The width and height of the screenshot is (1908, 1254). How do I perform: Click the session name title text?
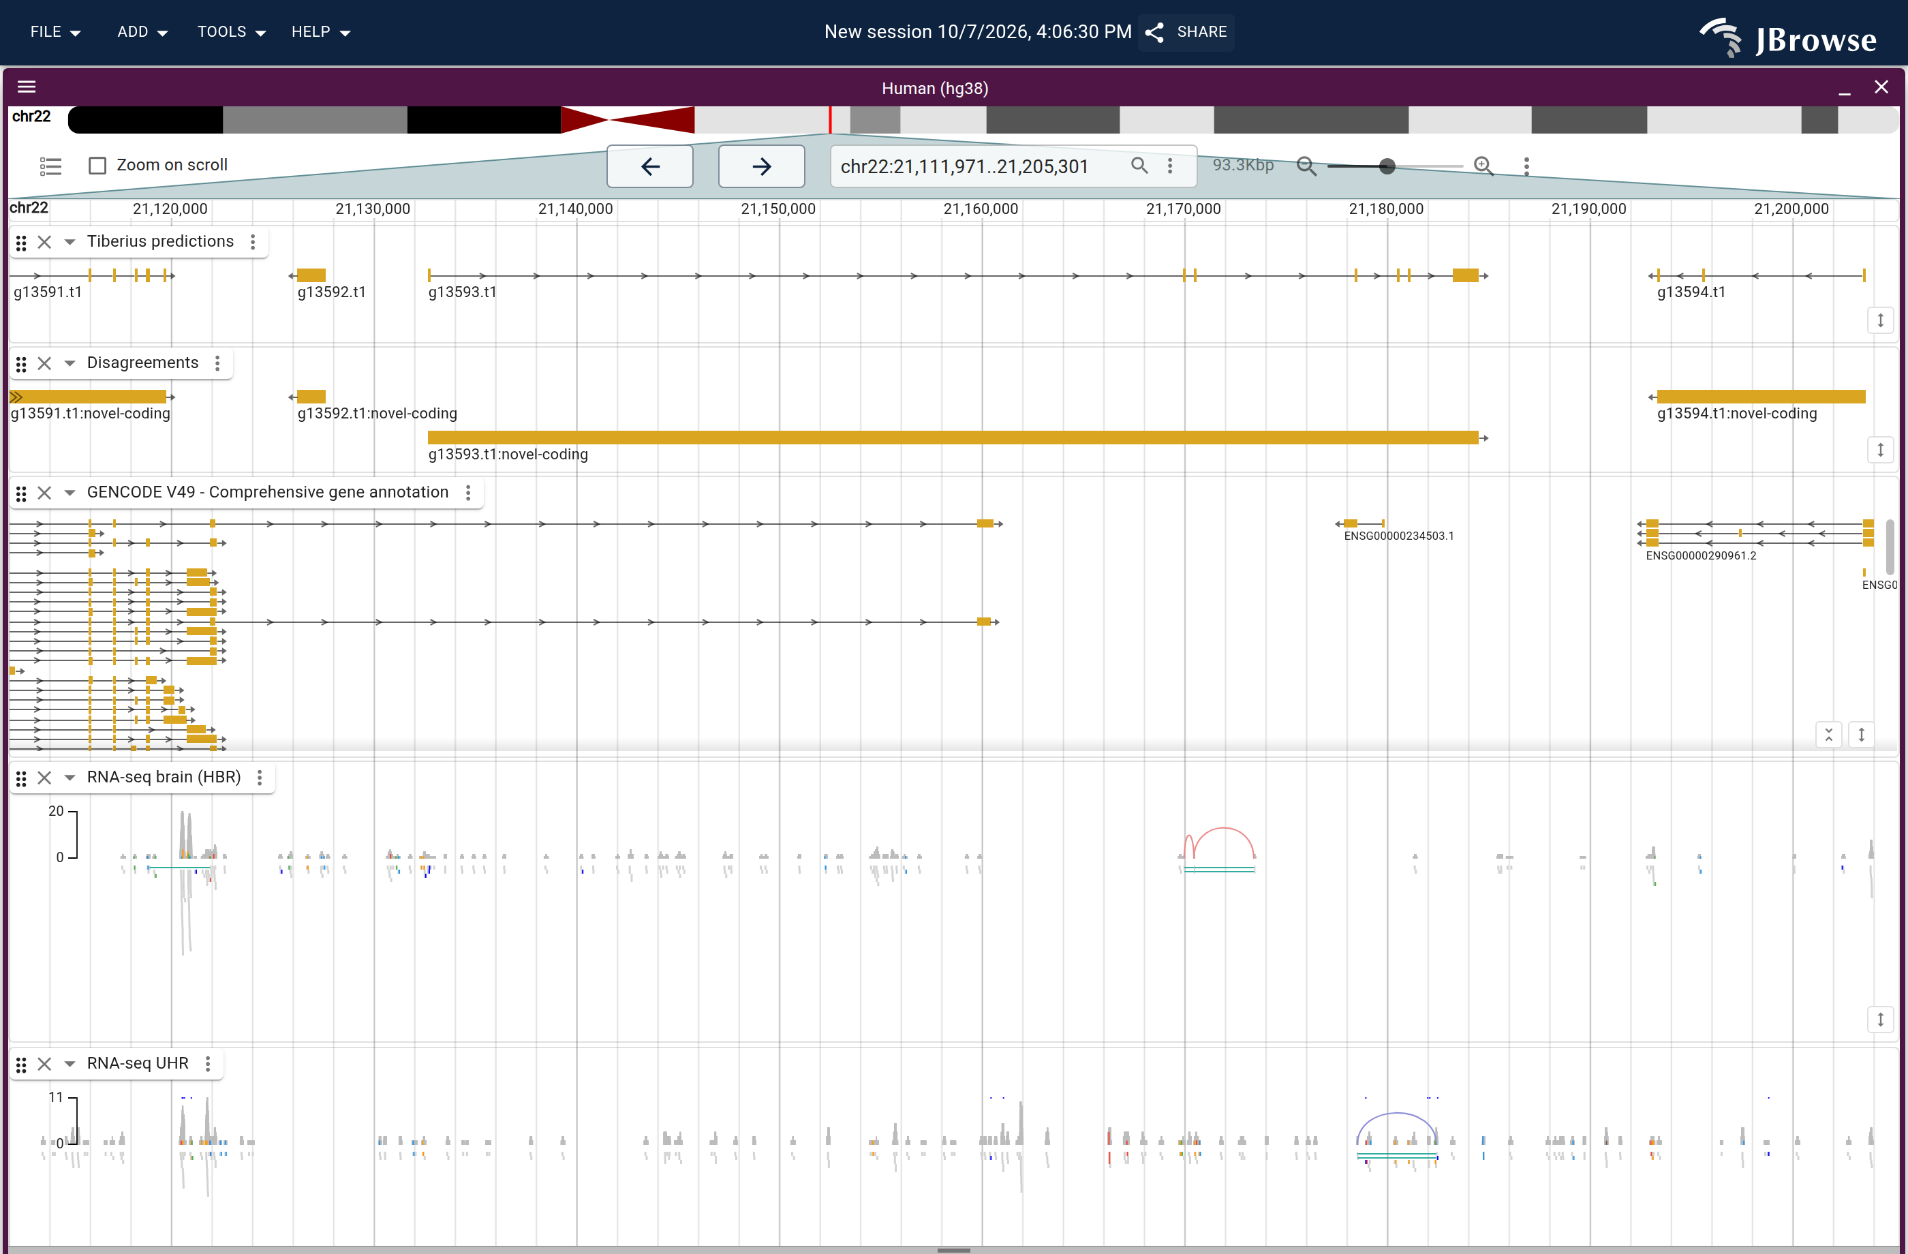(977, 32)
